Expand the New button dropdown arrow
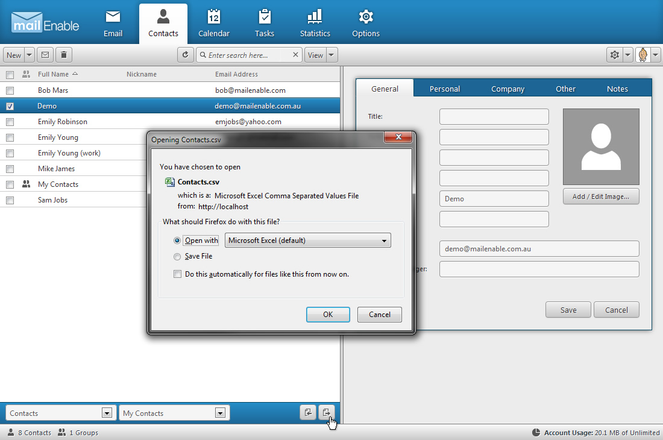The image size is (663, 440). (29, 55)
